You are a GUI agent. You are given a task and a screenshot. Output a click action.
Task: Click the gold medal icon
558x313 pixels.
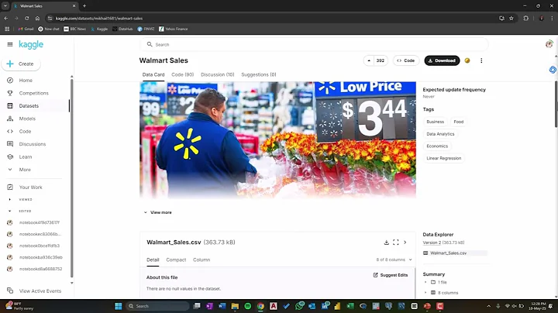[467, 61]
